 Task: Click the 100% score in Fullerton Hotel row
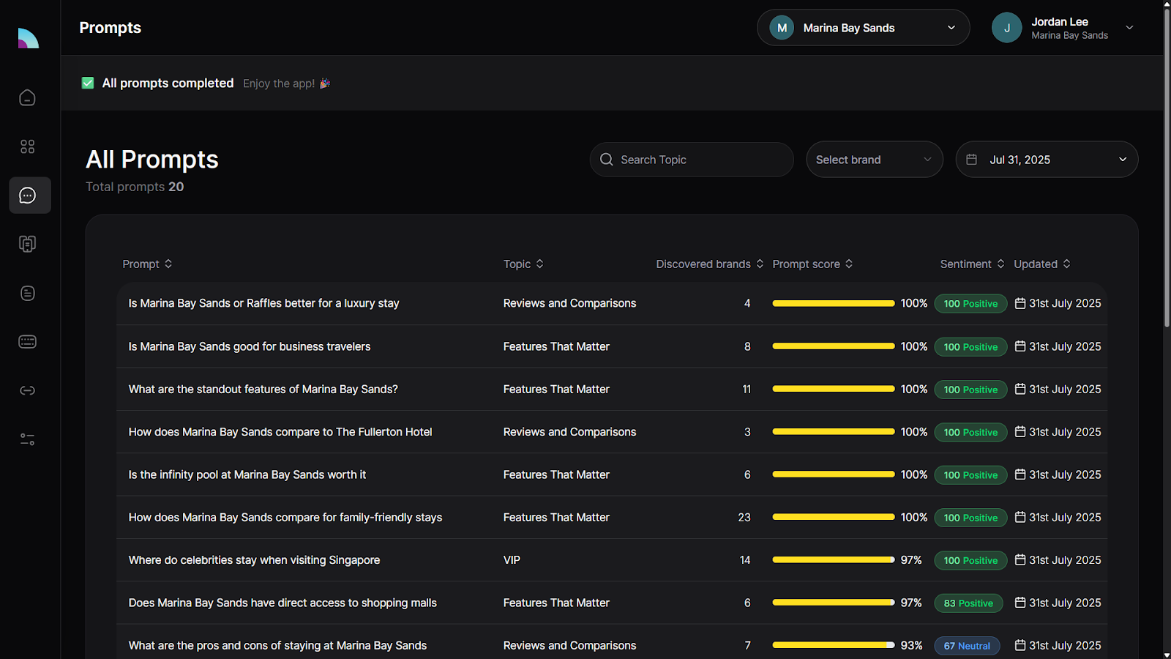(914, 432)
